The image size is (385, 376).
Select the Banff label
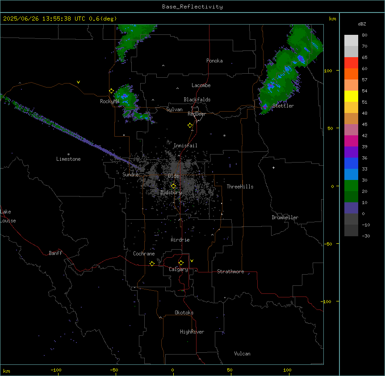55,253
